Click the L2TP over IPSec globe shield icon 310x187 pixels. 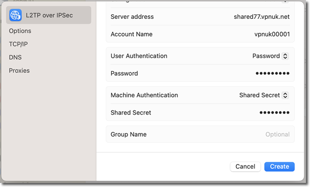coord(15,15)
